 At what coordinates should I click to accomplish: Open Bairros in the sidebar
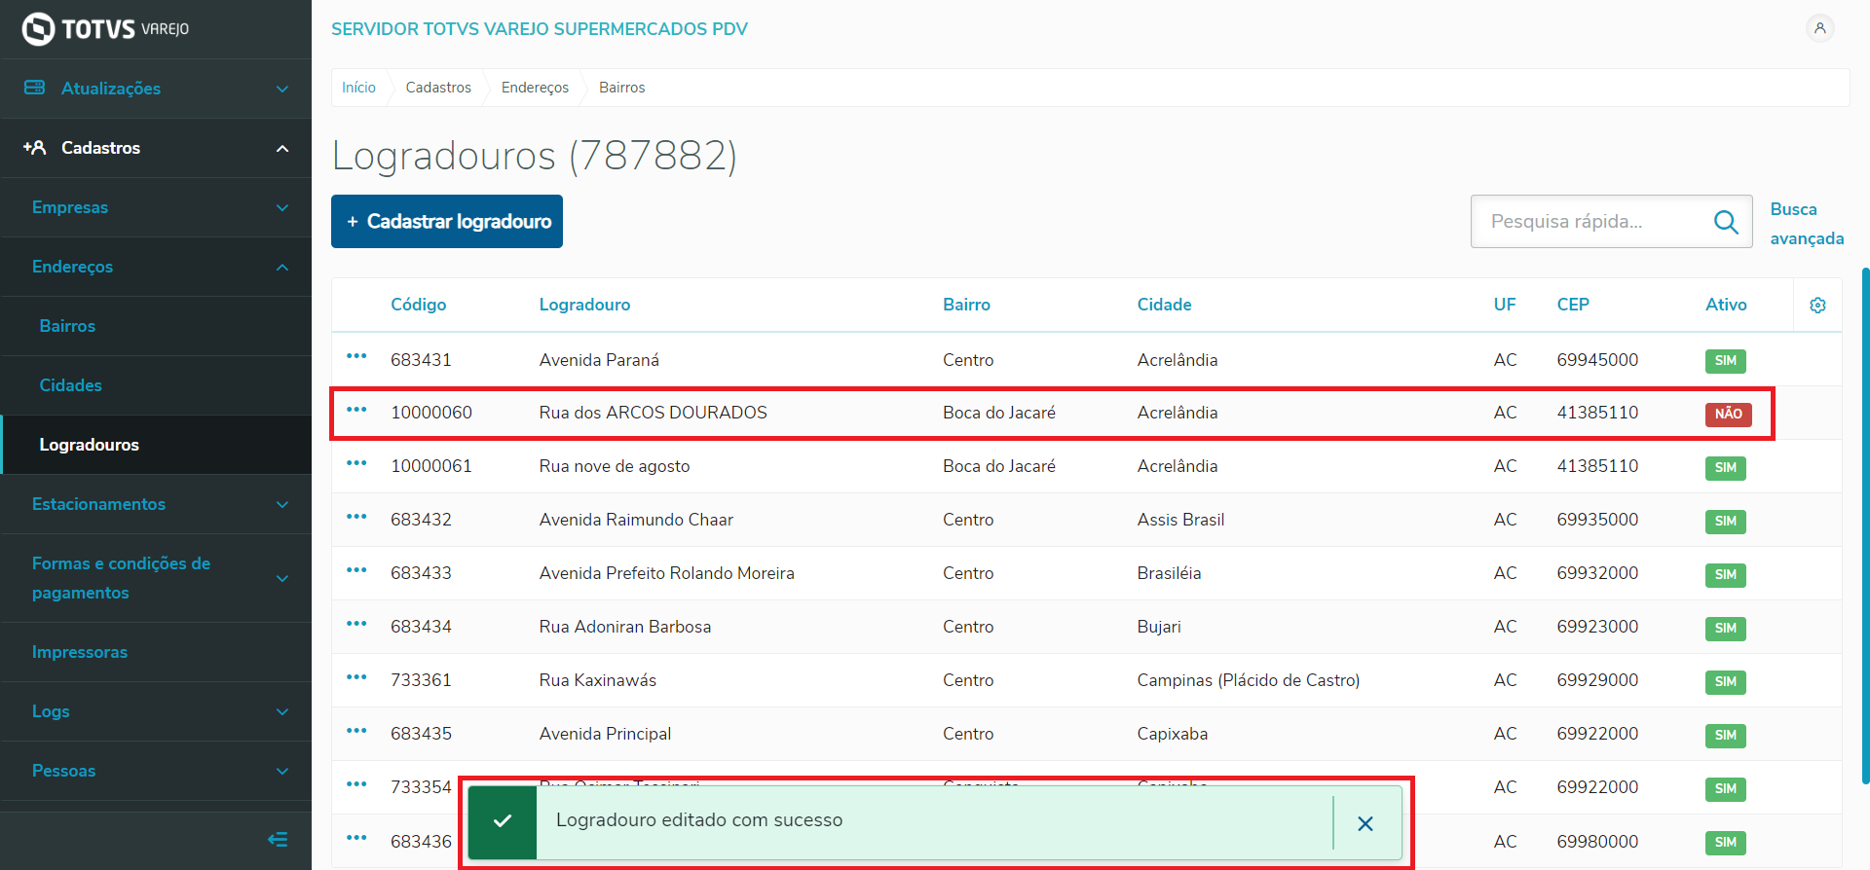pos(67,326)
